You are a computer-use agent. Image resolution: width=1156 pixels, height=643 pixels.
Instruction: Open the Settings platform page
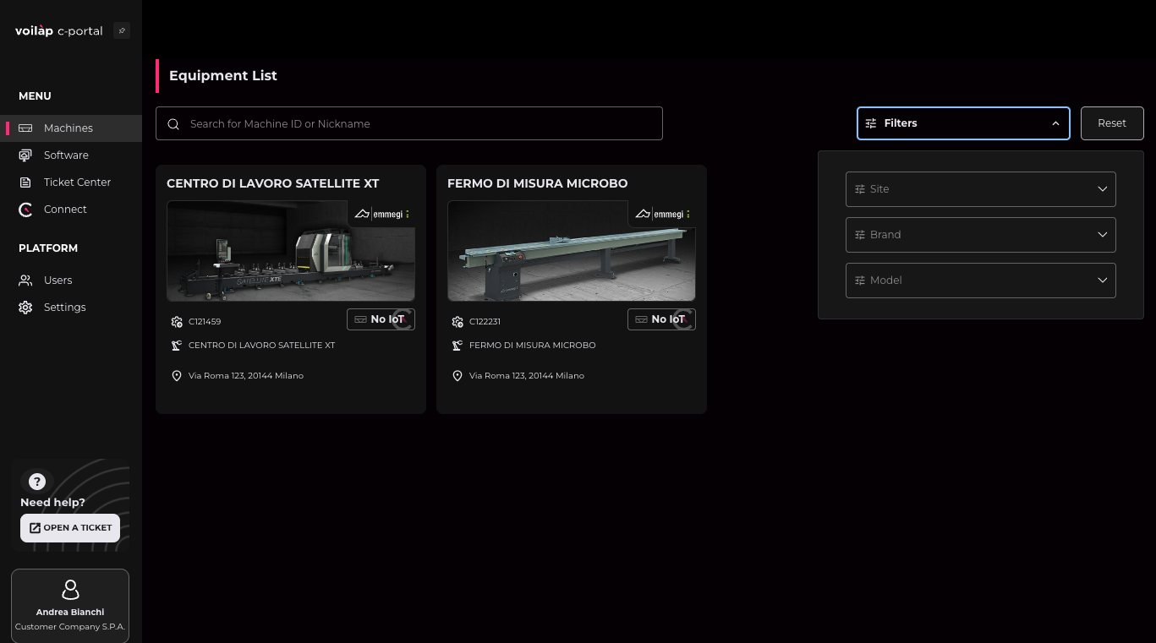click(x=71, y=308)
